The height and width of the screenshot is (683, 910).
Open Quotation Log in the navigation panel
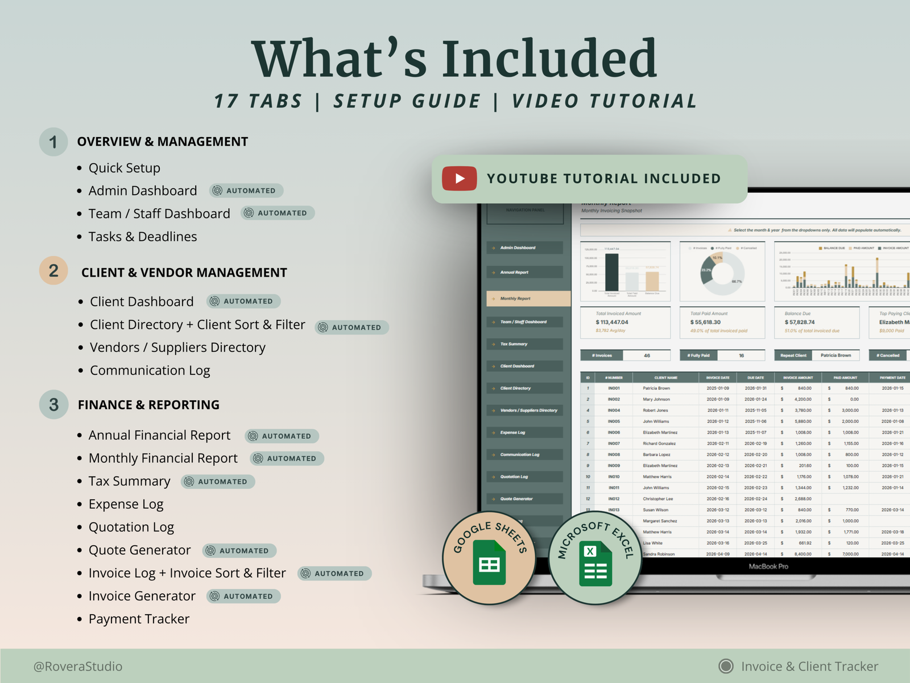[x=524, y=477]
